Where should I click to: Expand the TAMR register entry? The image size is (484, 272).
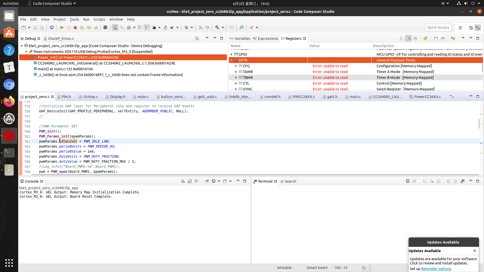pyautogui.click(x=236, y=72)
